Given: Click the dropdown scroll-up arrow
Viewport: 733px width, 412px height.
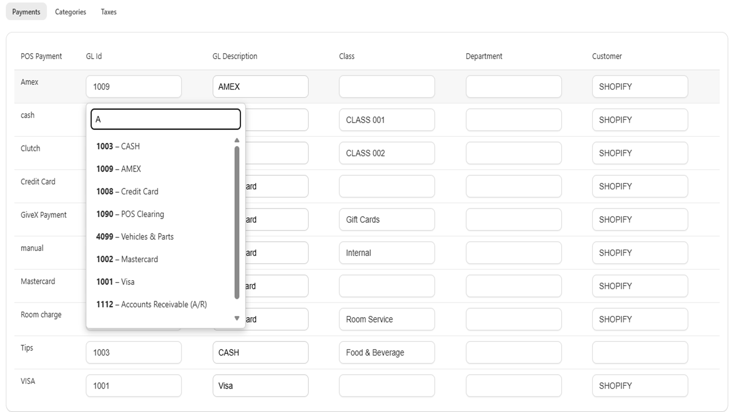Looking at the screenshot, I should pyautogui.click(x=237, y=140).
